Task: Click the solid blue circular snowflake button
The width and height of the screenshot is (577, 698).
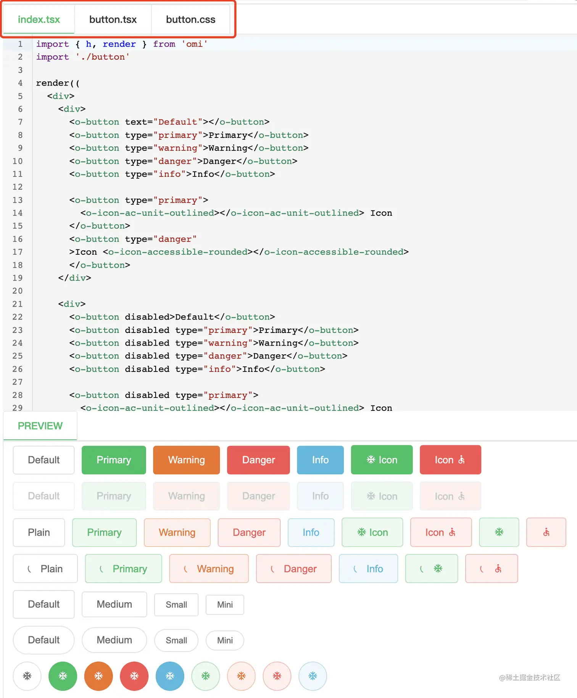Action: (x=170, y=676)
